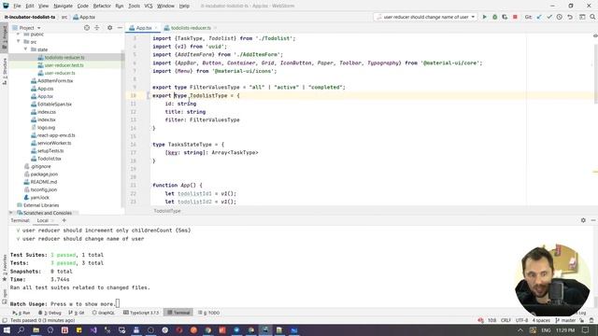Image resolution: width=598 pixels, height=336 pixels.
Task: Fold the TodolistType block at line 10
Action: click(x=149, y=95)
